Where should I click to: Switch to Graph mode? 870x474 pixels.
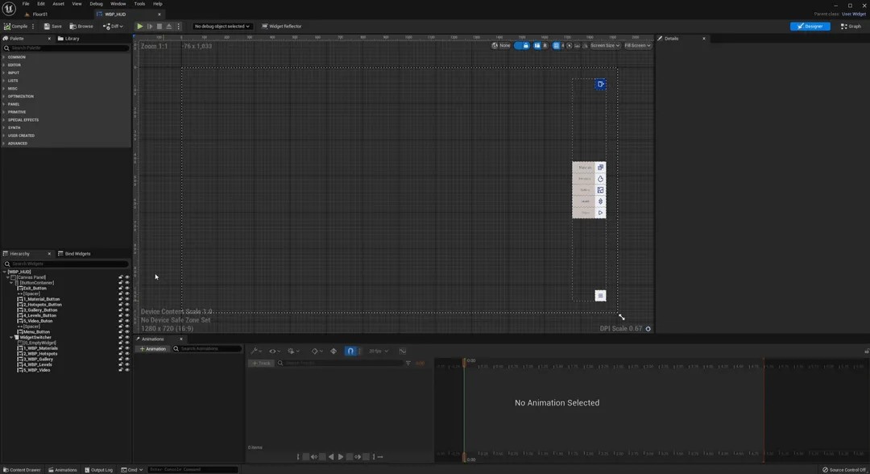pos(851,27)
